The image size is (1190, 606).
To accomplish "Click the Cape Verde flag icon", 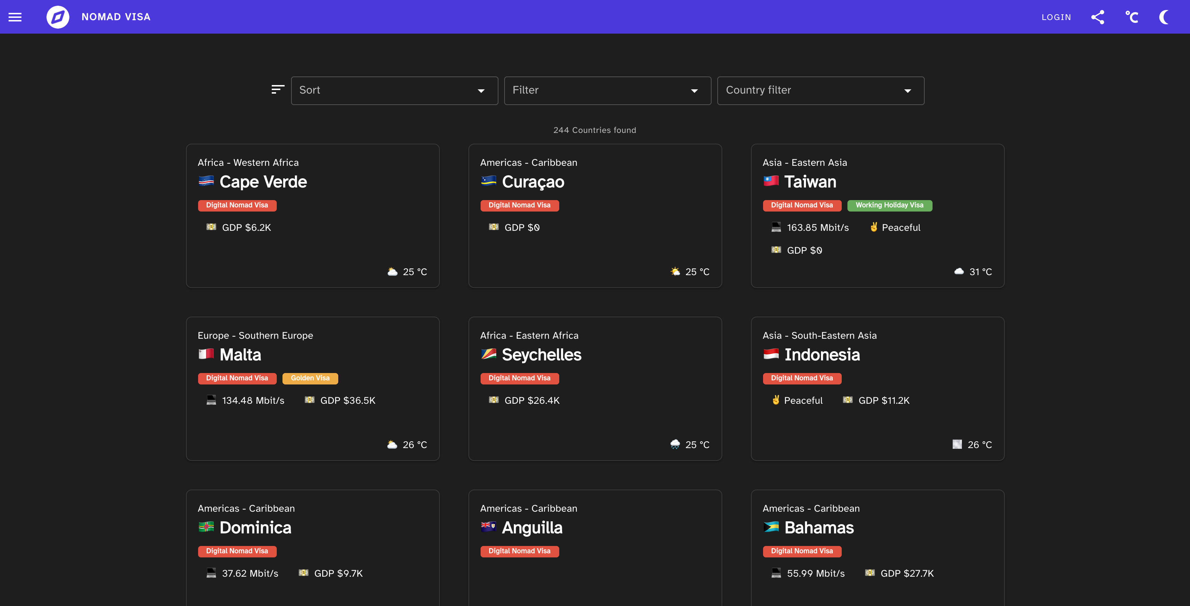I will click(206, 181).
